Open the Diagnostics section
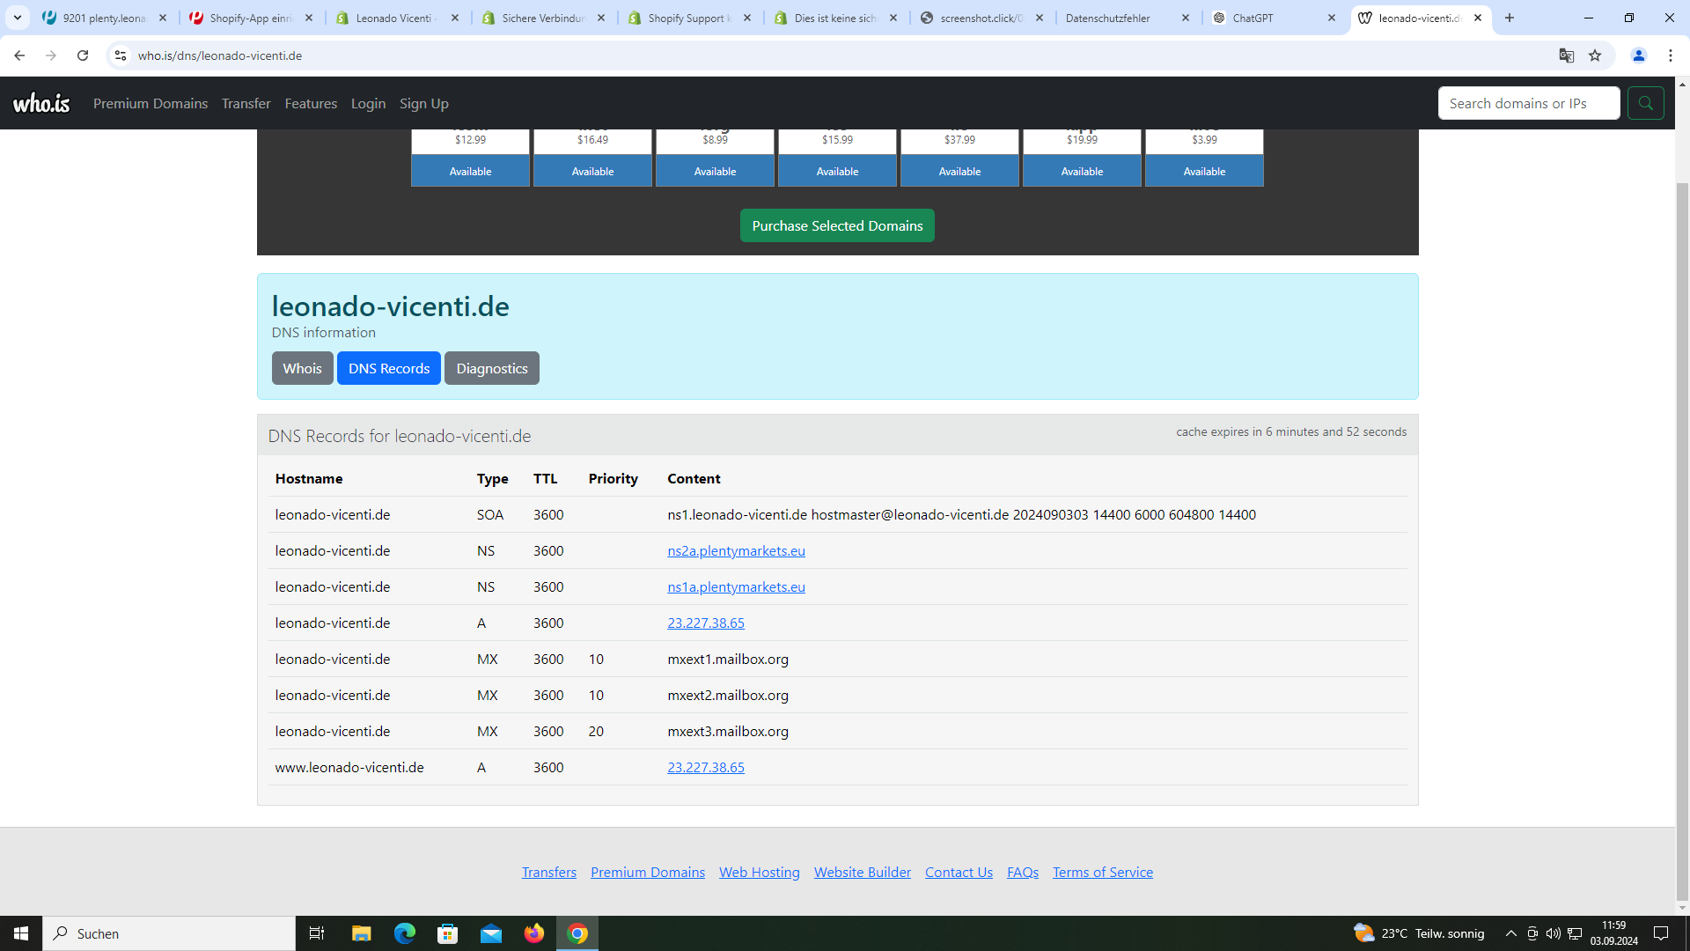 click(491, 368)
